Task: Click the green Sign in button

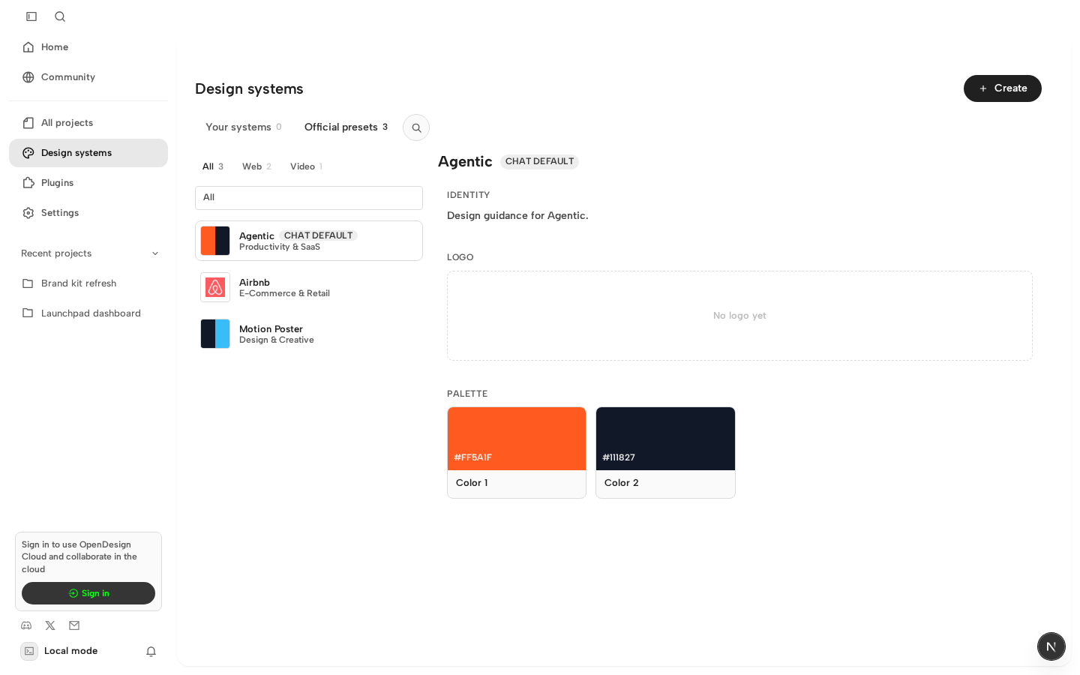Action: point(88,593)
